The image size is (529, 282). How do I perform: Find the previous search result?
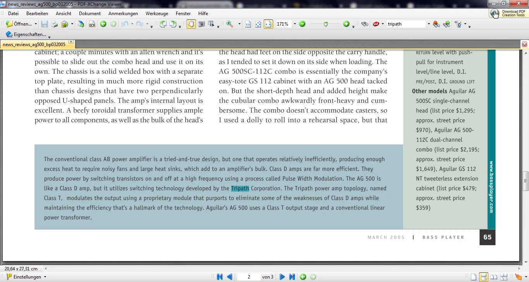[x=436, y=24]
